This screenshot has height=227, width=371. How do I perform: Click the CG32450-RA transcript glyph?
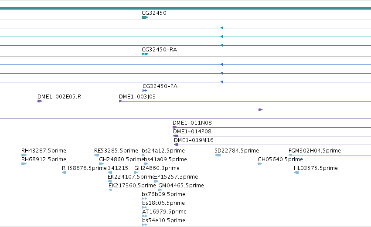(145, 54)
